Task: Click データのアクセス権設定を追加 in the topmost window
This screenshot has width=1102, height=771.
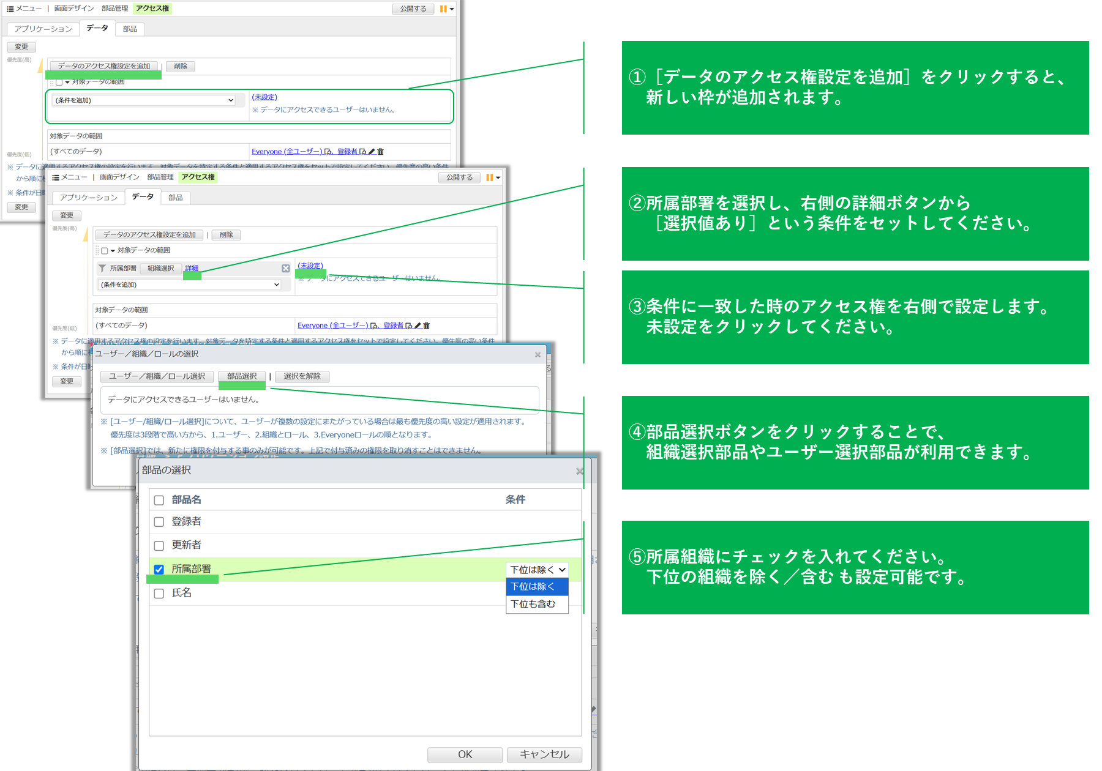Action: pyautogui.click(x=104, y=66)
